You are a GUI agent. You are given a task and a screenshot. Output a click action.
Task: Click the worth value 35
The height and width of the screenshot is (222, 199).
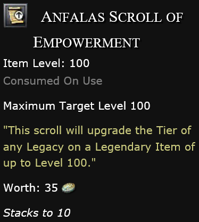point(51,188)
